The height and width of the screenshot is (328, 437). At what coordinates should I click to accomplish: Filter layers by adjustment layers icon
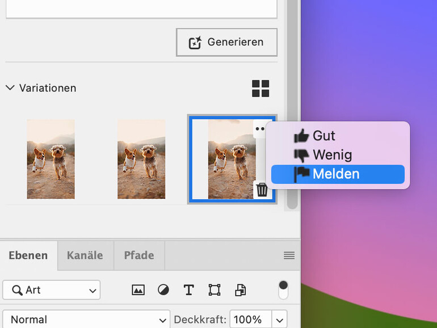[x=163, y=290]
